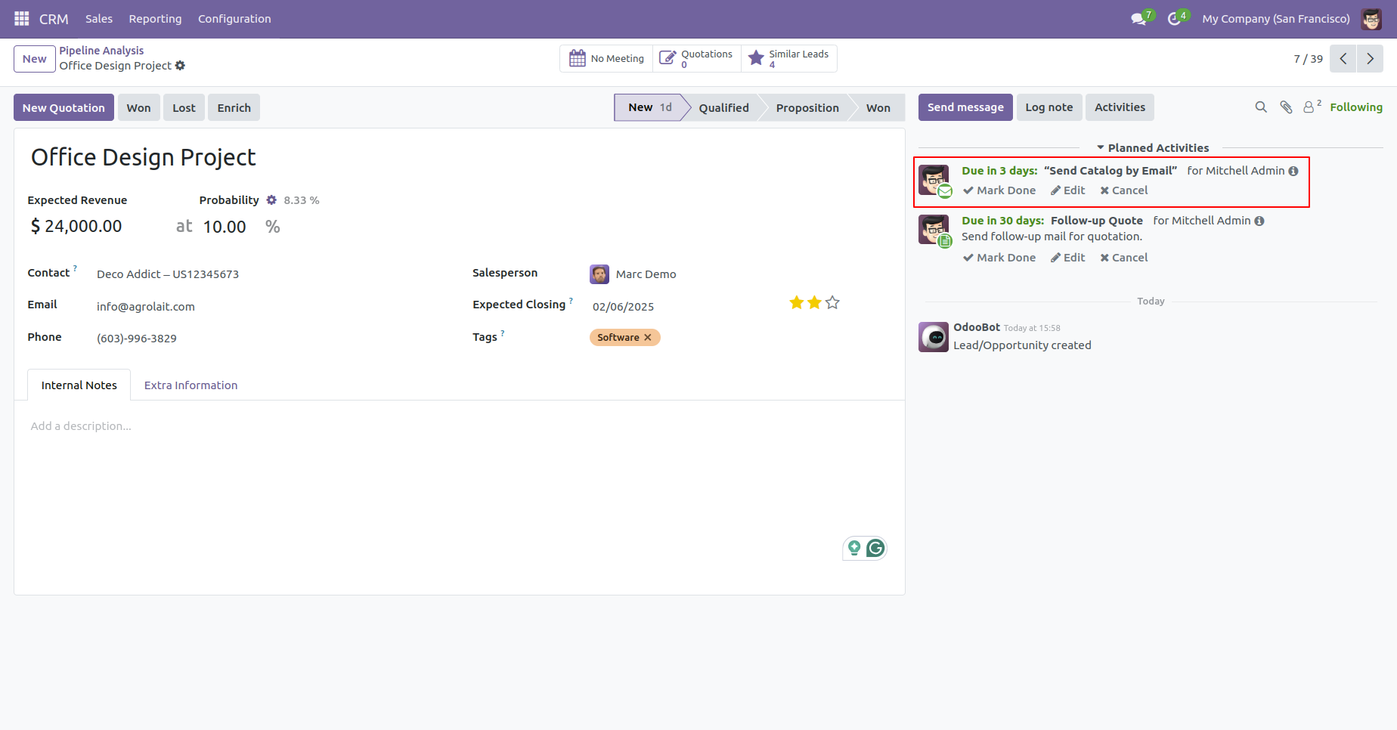1397x730 pixels.
Task: Click the gear icon next to Office Design Project breadcrumb
Action: pyautogui.click(x=180, y=66)
